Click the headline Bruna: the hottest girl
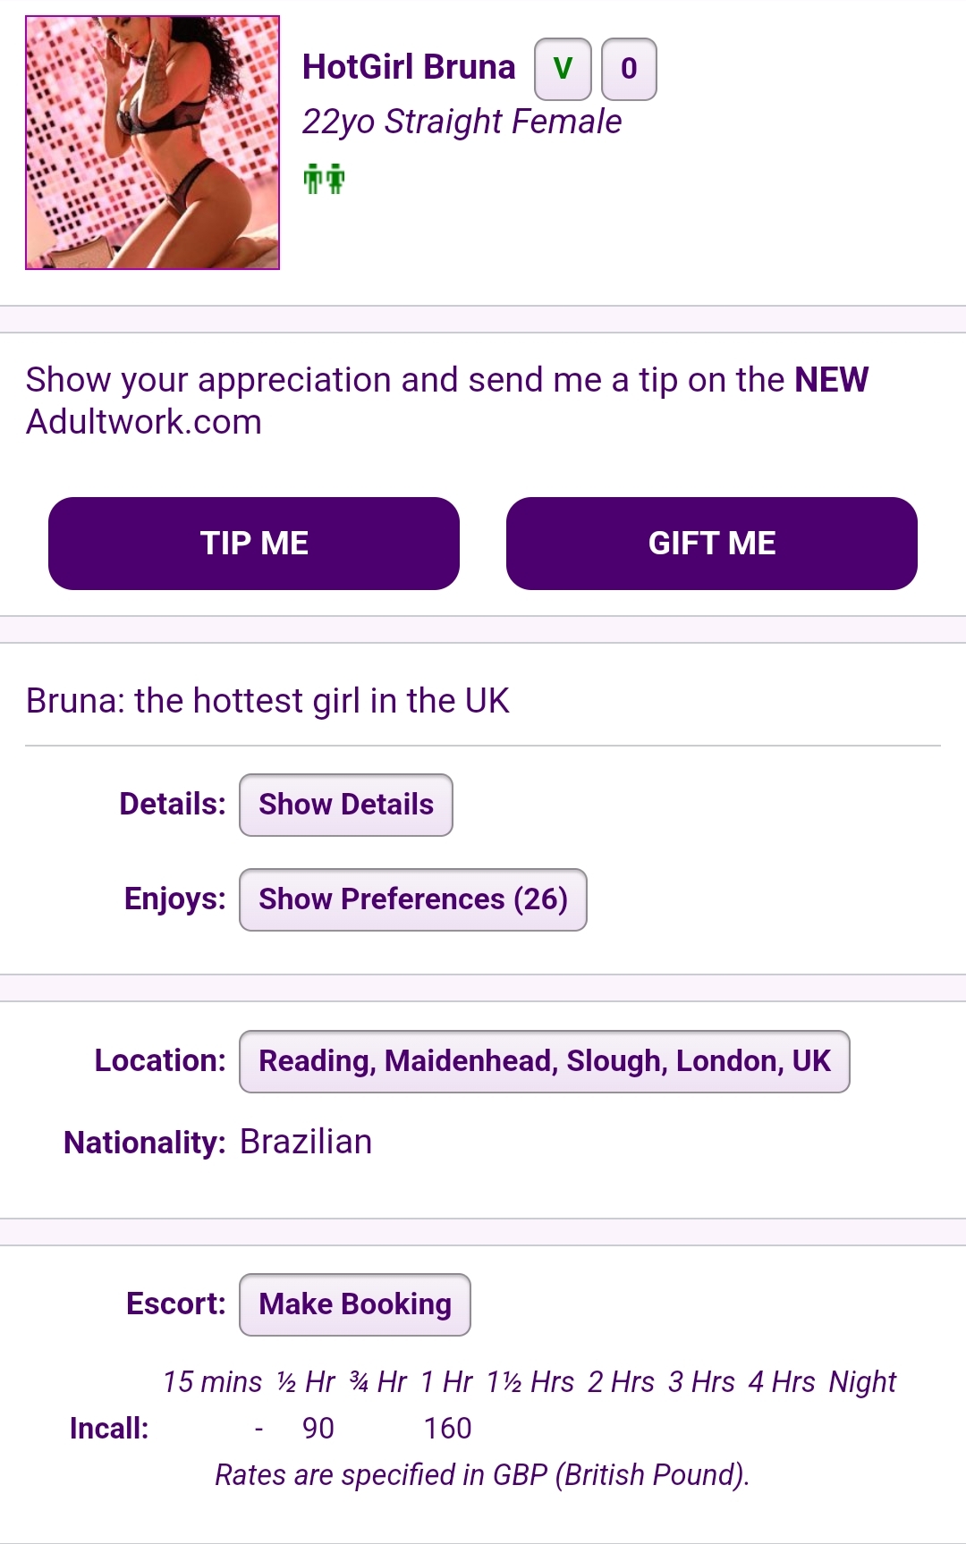This screenshot has height=1544, width=966. point(267,701)
